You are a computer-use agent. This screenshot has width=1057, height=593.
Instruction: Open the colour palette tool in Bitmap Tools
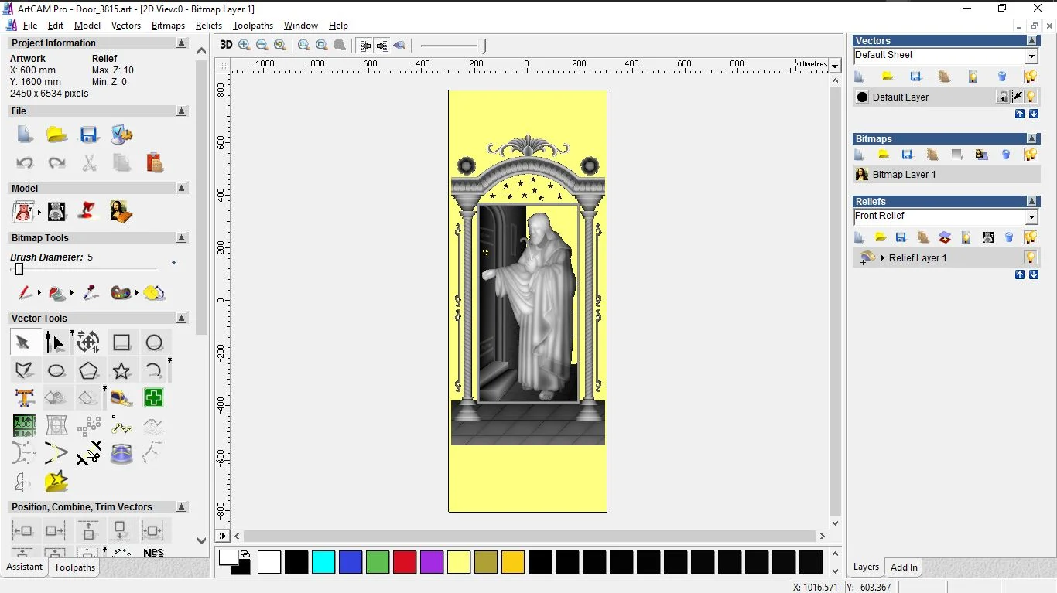(x=120, y=293)
